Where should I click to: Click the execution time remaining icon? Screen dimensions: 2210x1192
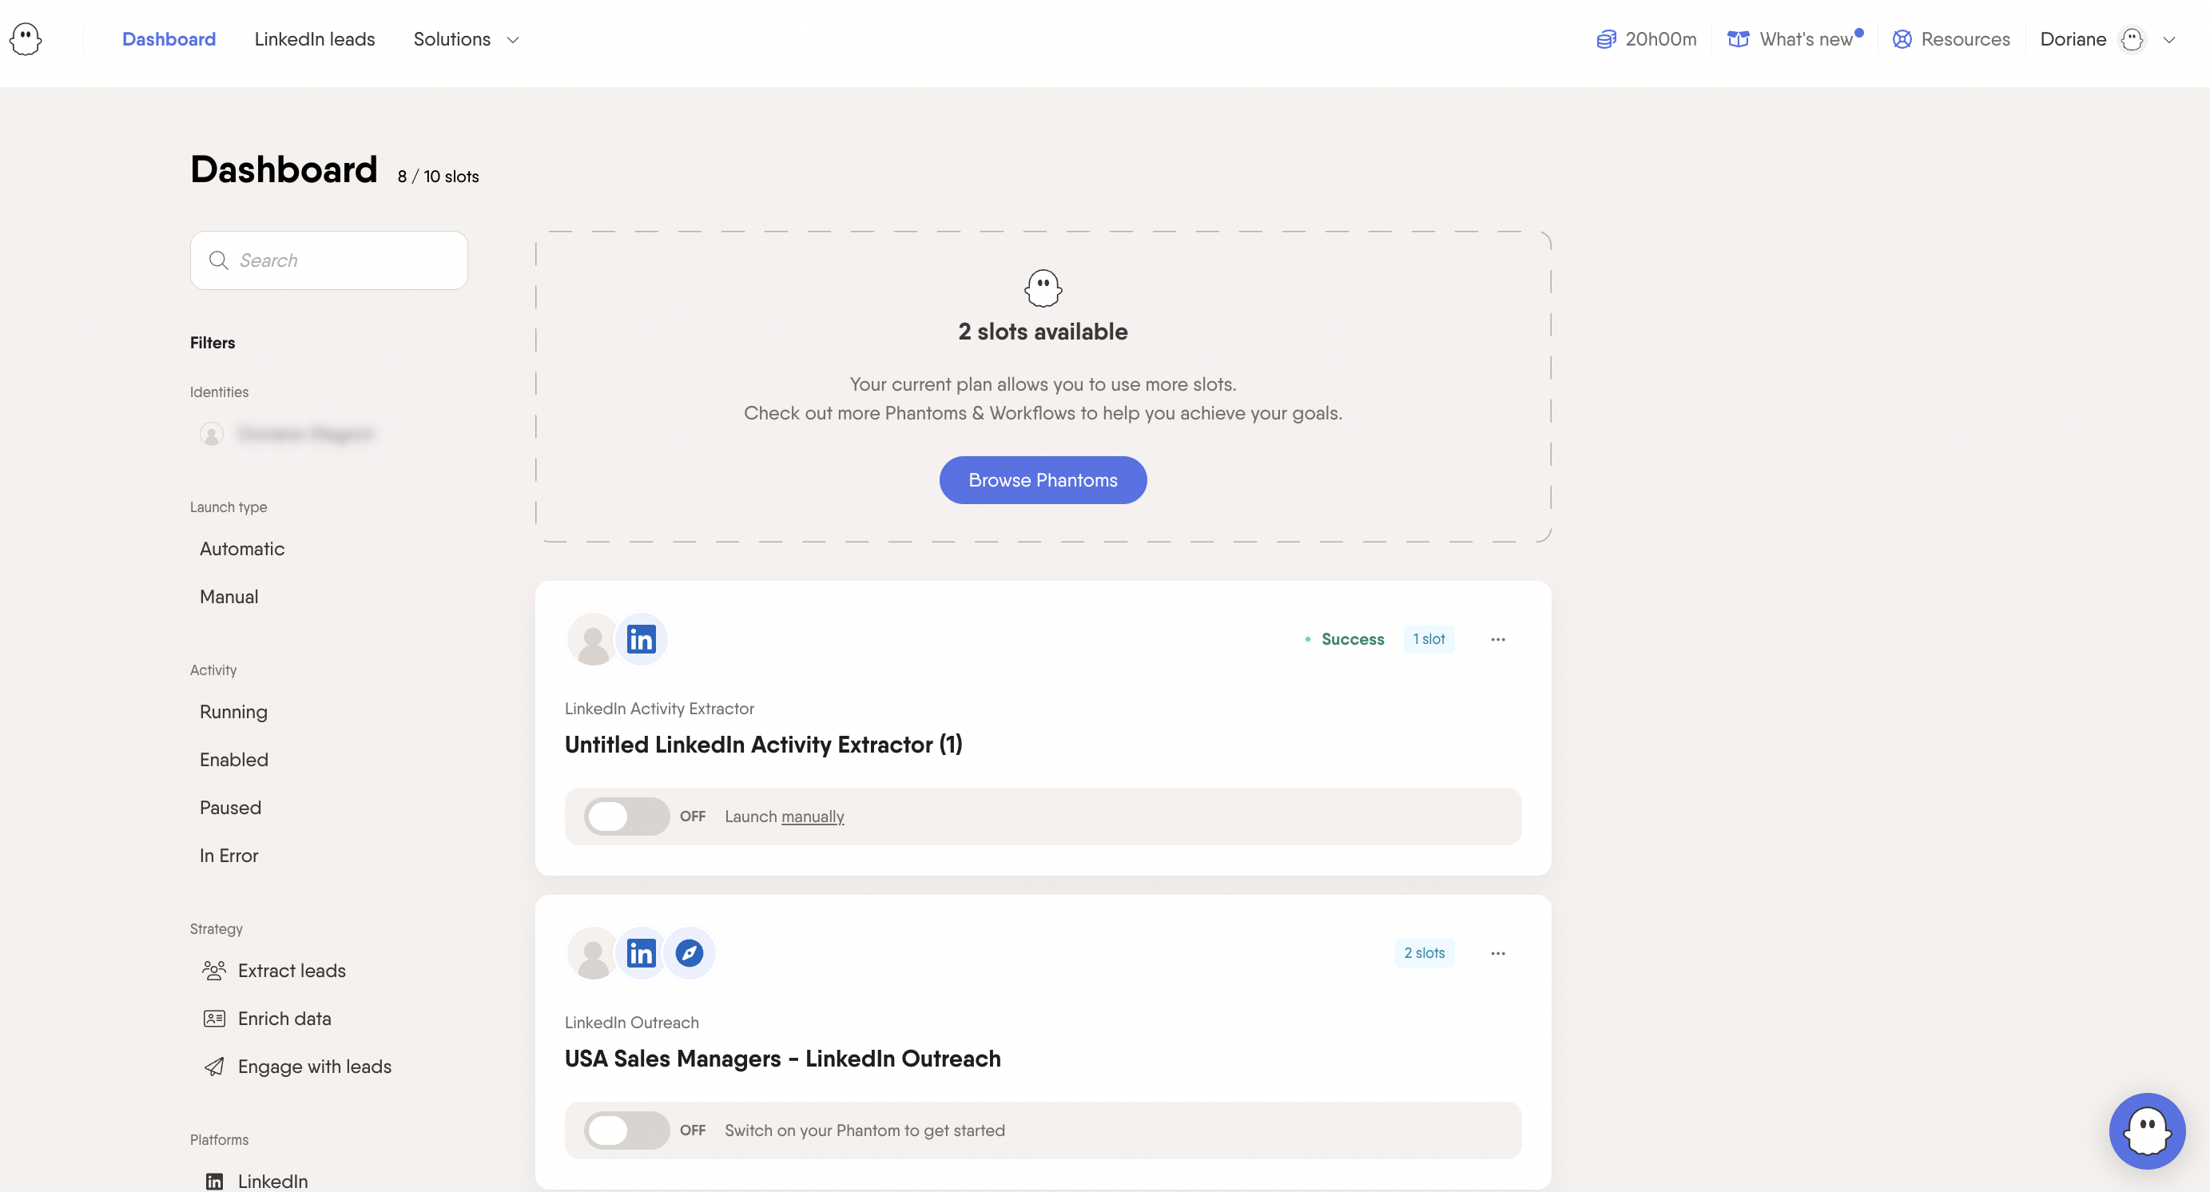1605,39
